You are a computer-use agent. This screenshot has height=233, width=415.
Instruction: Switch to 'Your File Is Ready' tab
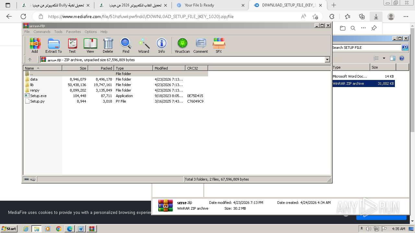210,5
